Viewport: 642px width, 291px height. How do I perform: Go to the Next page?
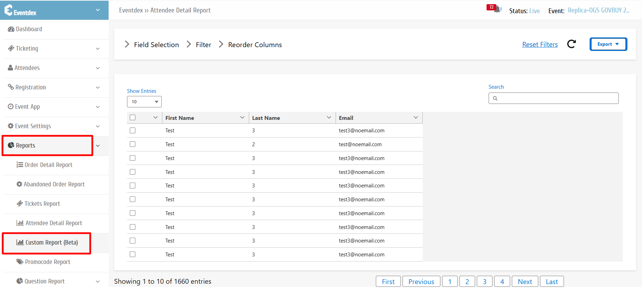point(525,282)
